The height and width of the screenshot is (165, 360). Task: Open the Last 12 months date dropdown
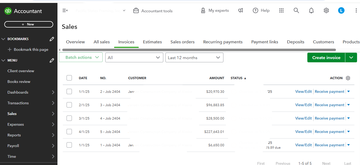point(194,57)
